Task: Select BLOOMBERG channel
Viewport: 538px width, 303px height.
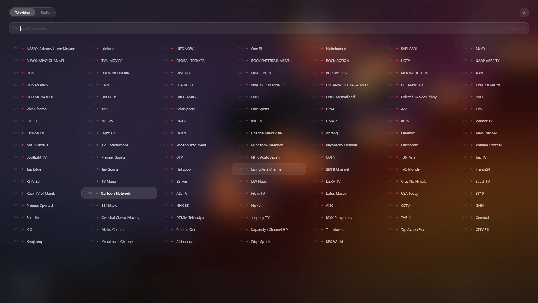Action: click(x=344, y=73)
